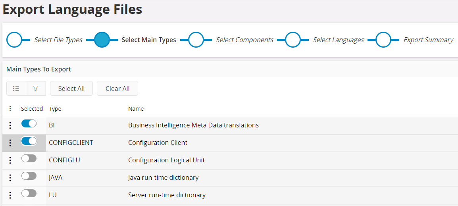The height and width of the screenshot is (206, 458).
Task: Disable the BI selected toggle
Action: (29, 124)
